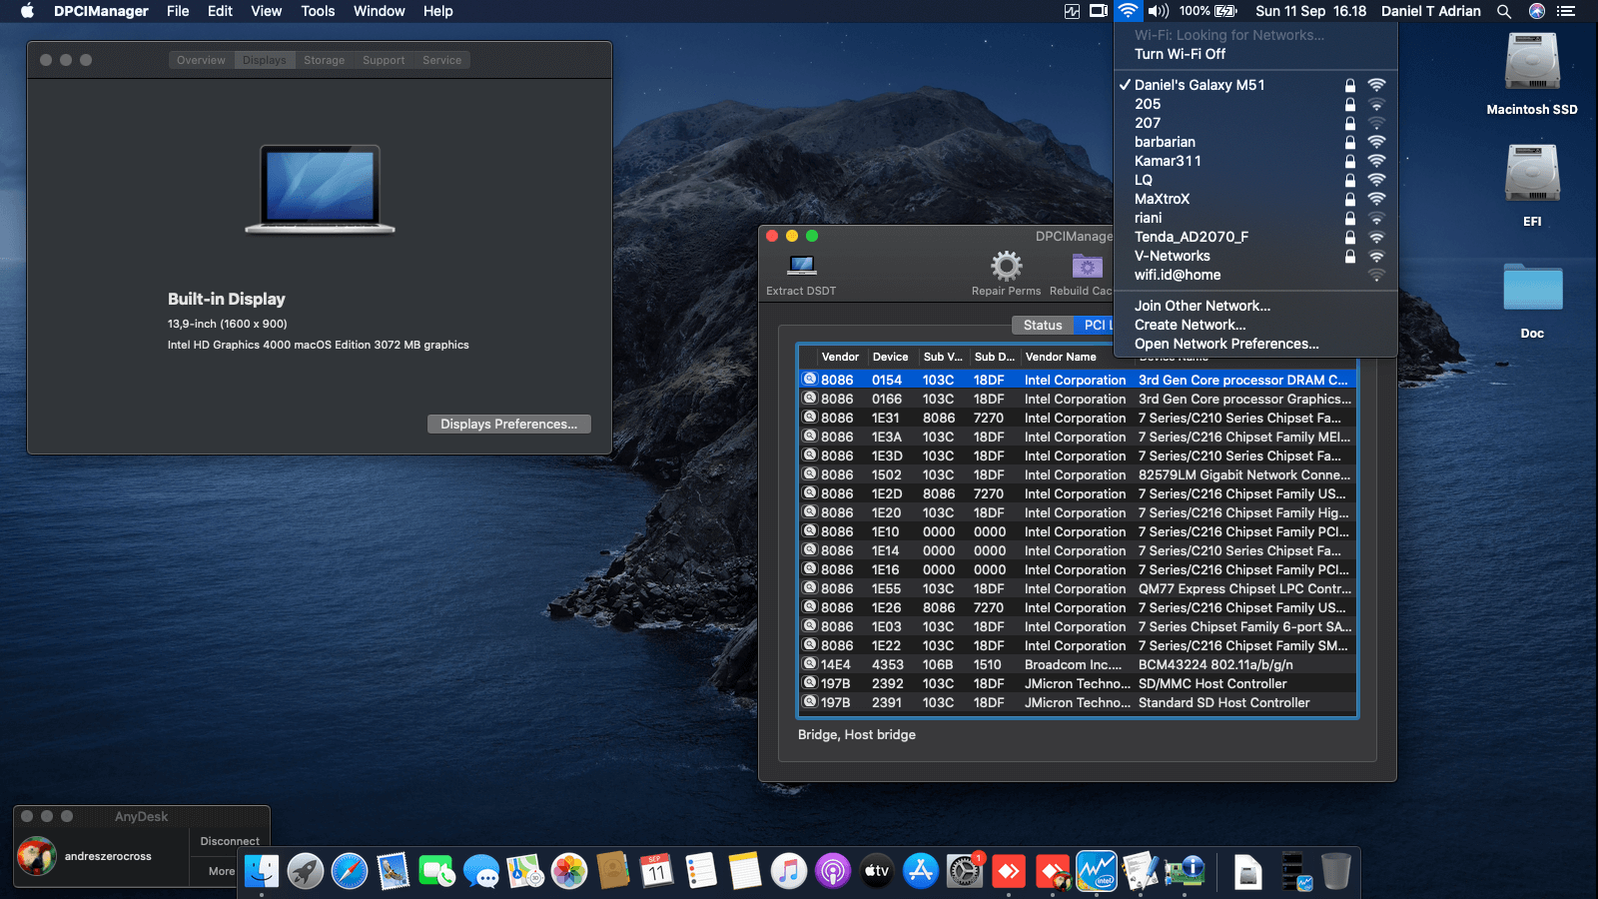Image resolution: width=1598 pixels, height=899 pixels.
Task: Open the volume menu bar control
Action: (x=1158, y=11)
